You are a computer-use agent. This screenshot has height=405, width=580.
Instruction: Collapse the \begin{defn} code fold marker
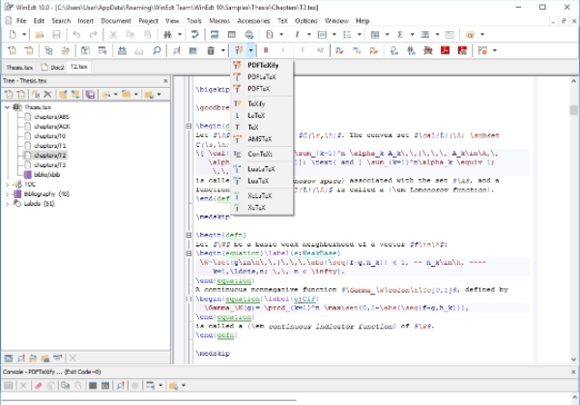click(x=188, y=235)
